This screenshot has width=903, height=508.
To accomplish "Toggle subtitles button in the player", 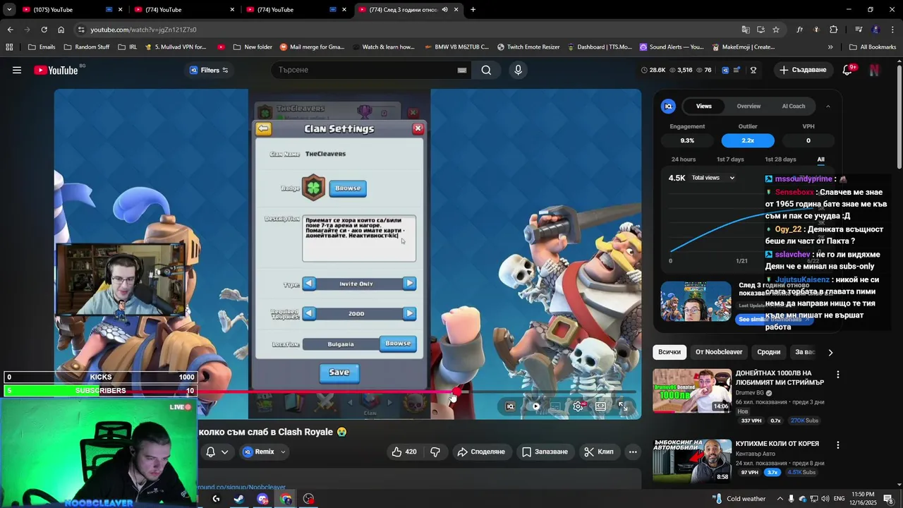I will [556, 406].
